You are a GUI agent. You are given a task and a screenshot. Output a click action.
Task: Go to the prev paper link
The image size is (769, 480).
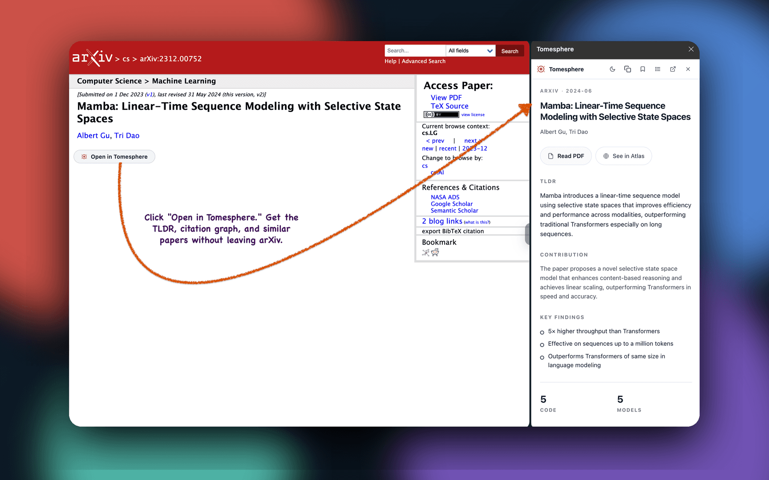pos(435,141)
